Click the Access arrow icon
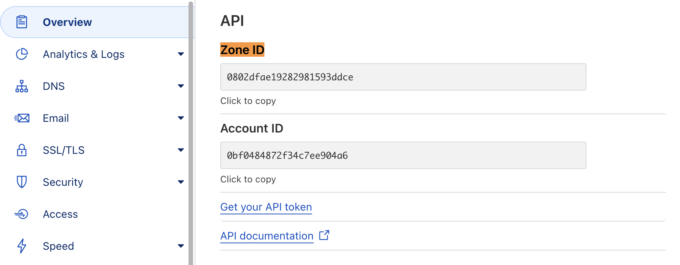680x265 pixels. coord(21,214)
